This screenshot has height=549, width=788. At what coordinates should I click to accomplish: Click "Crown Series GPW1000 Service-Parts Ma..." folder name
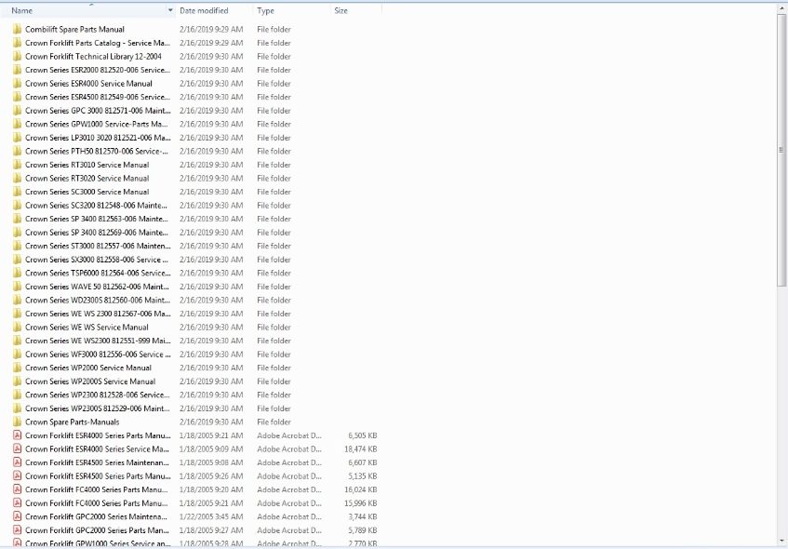coord(97,124)
